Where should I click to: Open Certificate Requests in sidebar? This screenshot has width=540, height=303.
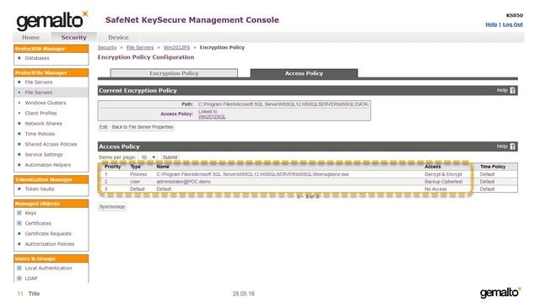pos(48,234)
